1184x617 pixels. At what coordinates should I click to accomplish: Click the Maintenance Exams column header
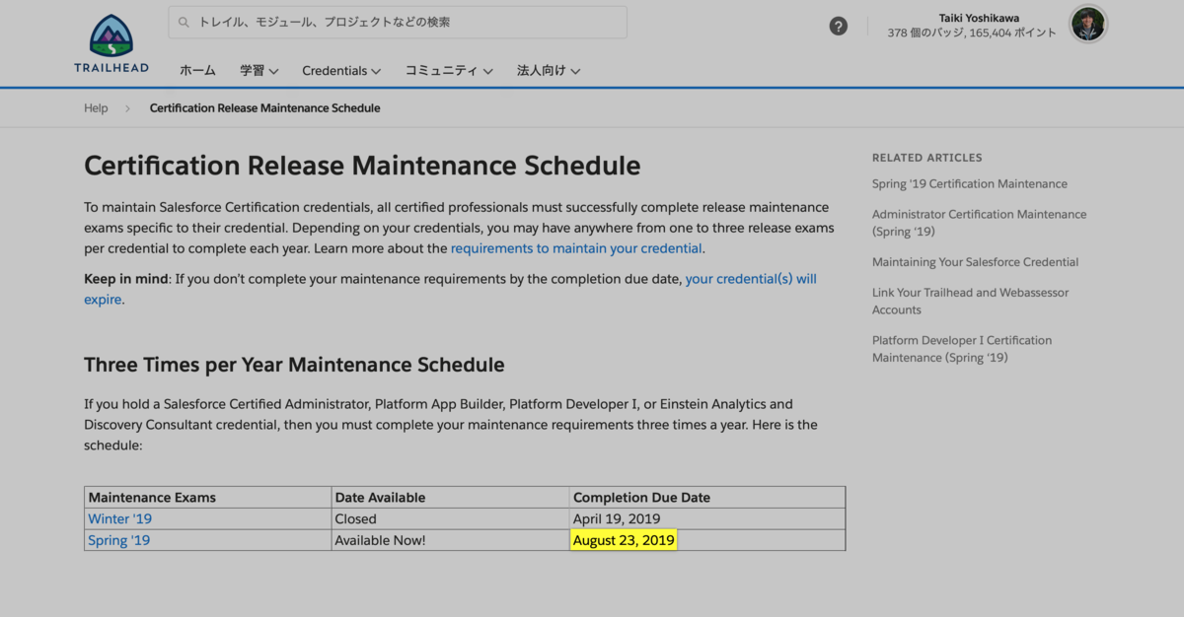pos(208,497)
